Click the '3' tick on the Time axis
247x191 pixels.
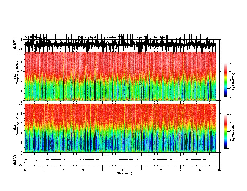pyautogui.click(x=83, y=170)
